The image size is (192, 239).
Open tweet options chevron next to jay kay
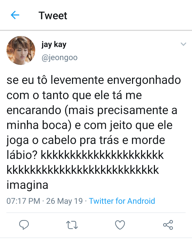(183, 44)
